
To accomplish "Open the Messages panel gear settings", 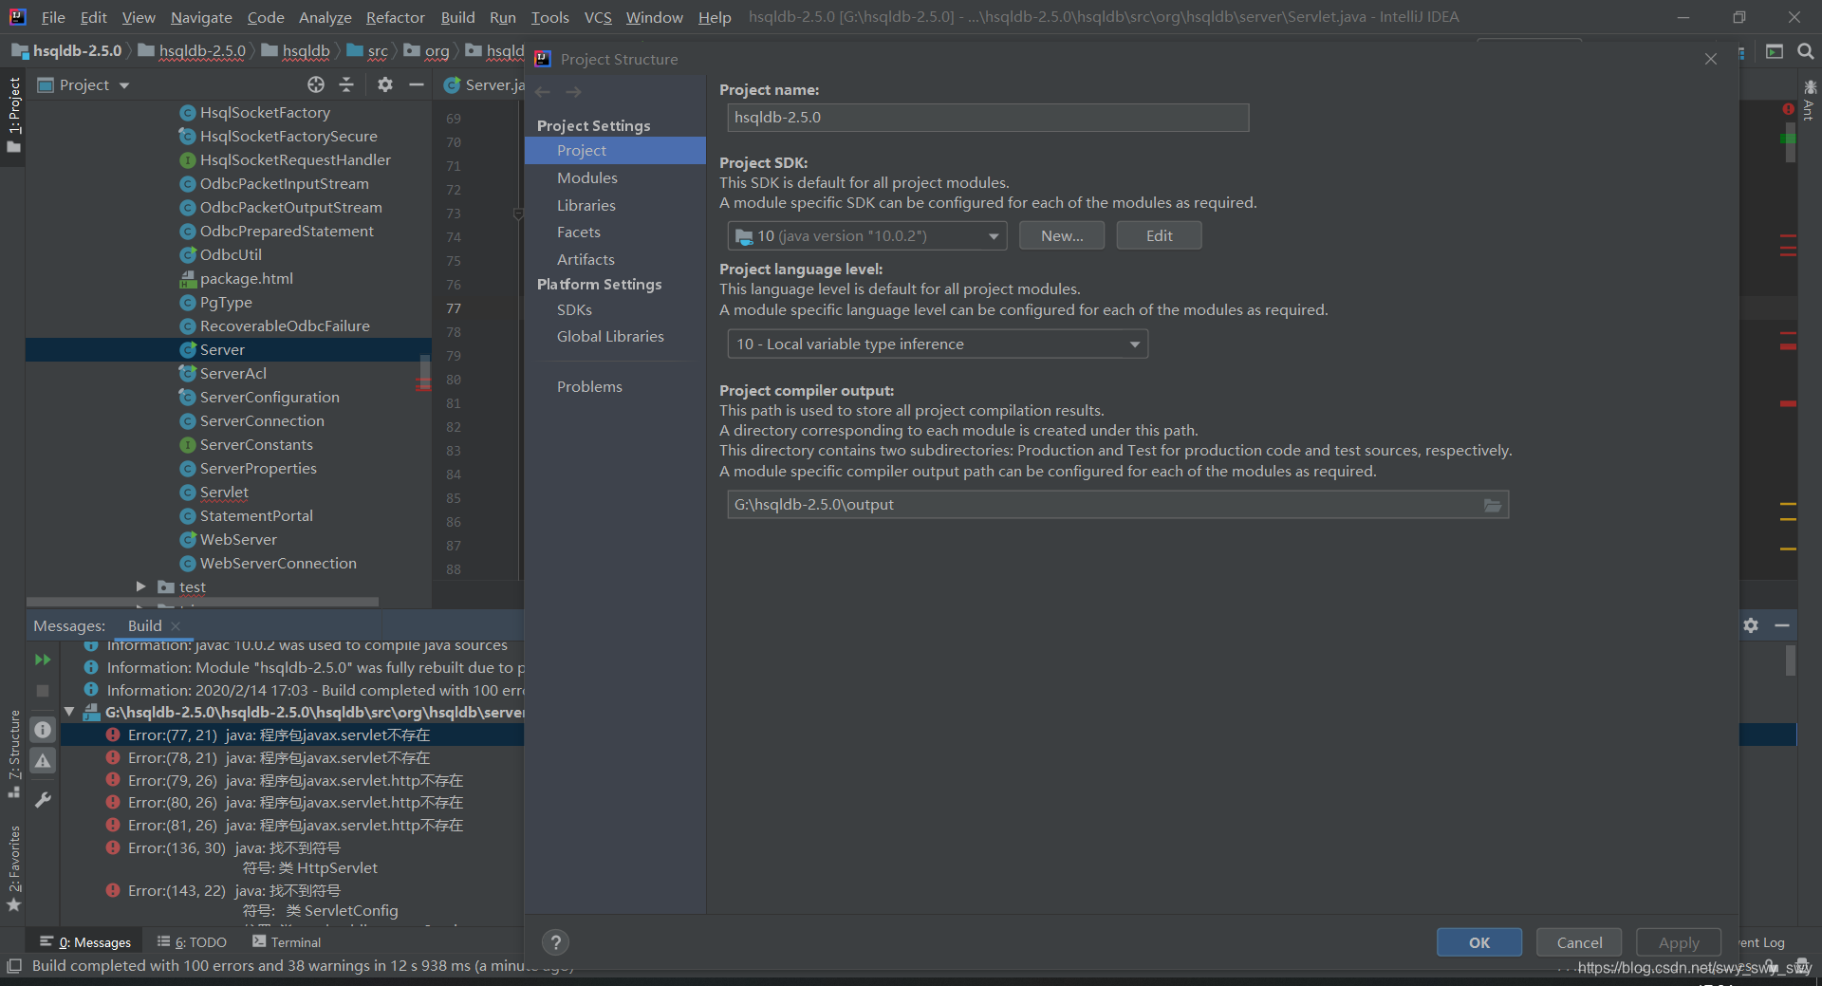I will pyautogui.click(x=1751, y=625).
